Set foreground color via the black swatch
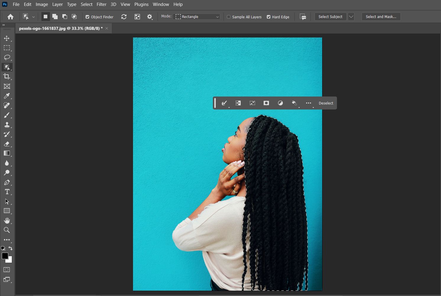The height and width of the screenshot is (296, 441). (x=5, y=256)
